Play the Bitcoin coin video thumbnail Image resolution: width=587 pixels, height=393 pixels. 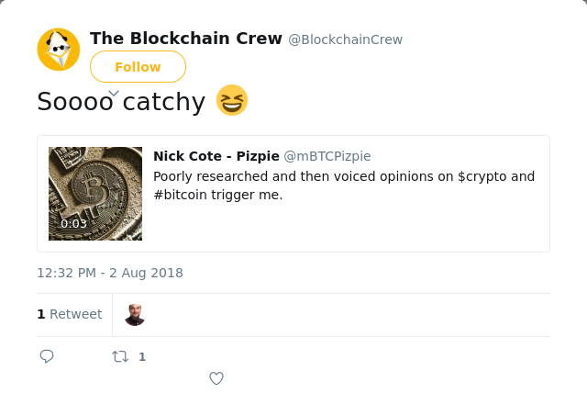click(95, 194)
